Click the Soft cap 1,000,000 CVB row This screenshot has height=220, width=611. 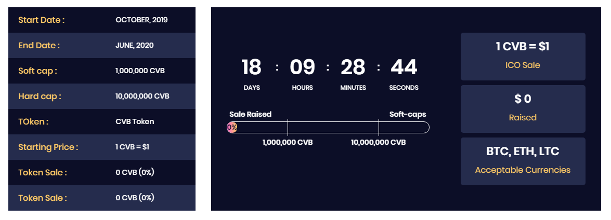(x=102, y=71)
